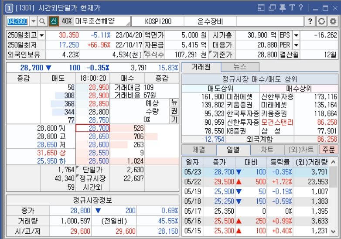Click the refresh icon in the top bar
The height and width of the screenshot is (239, 341).
point(321,21)
